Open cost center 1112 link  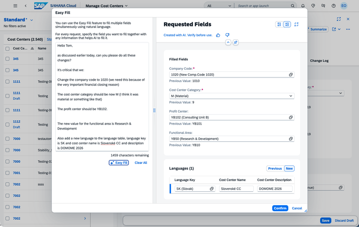[16, 121]
